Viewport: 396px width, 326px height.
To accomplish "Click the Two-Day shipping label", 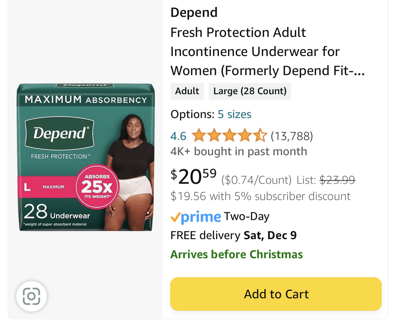I will point(246,216).
